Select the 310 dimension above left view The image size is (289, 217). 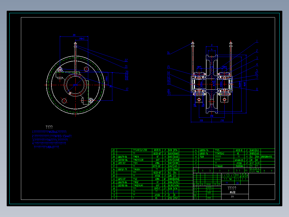74,35
